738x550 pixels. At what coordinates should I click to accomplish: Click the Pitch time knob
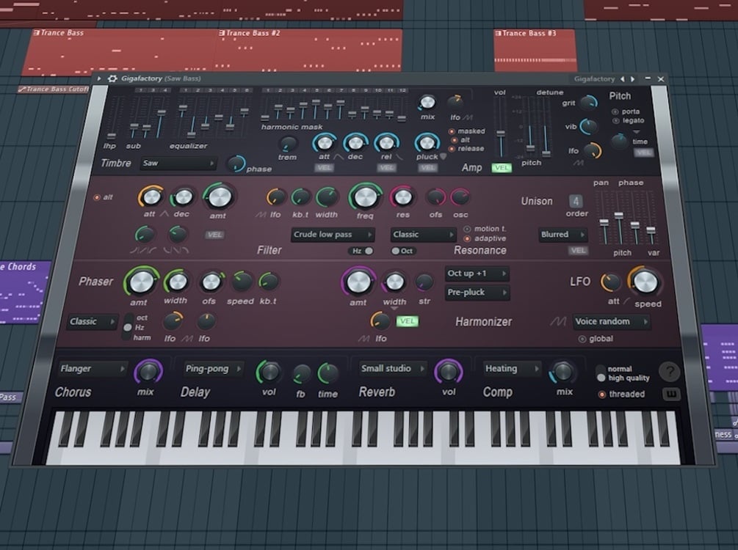[x=619, y=141]
